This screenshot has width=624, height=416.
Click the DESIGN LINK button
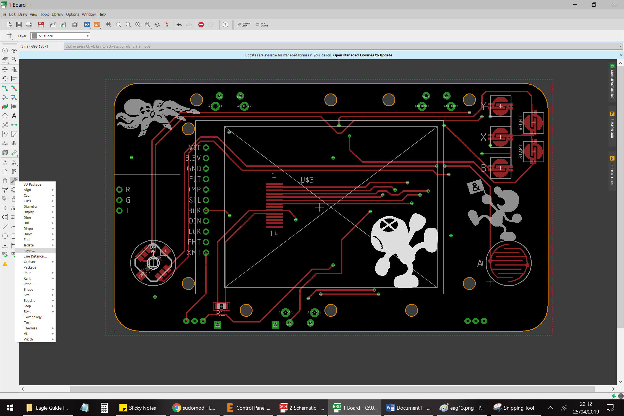(x=244, y=25)
